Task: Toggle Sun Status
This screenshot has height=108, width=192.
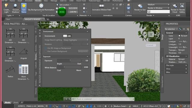Action: click(24, 8)
